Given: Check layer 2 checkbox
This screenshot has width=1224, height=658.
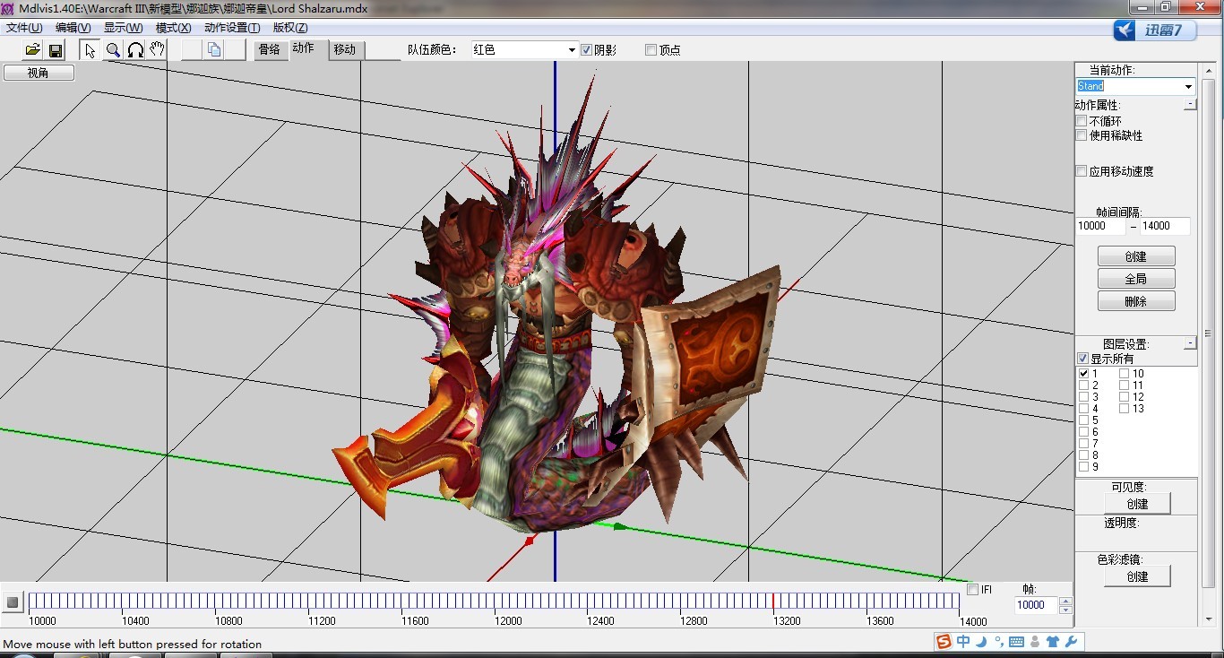Looking at the screenshot, I should click(x=1084, y=385).
